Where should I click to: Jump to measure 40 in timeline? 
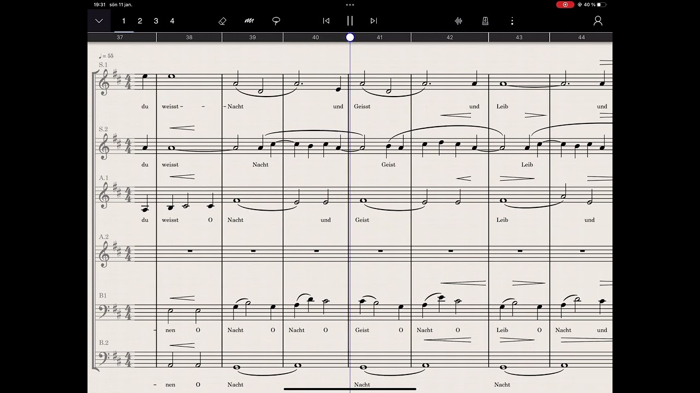316,37
